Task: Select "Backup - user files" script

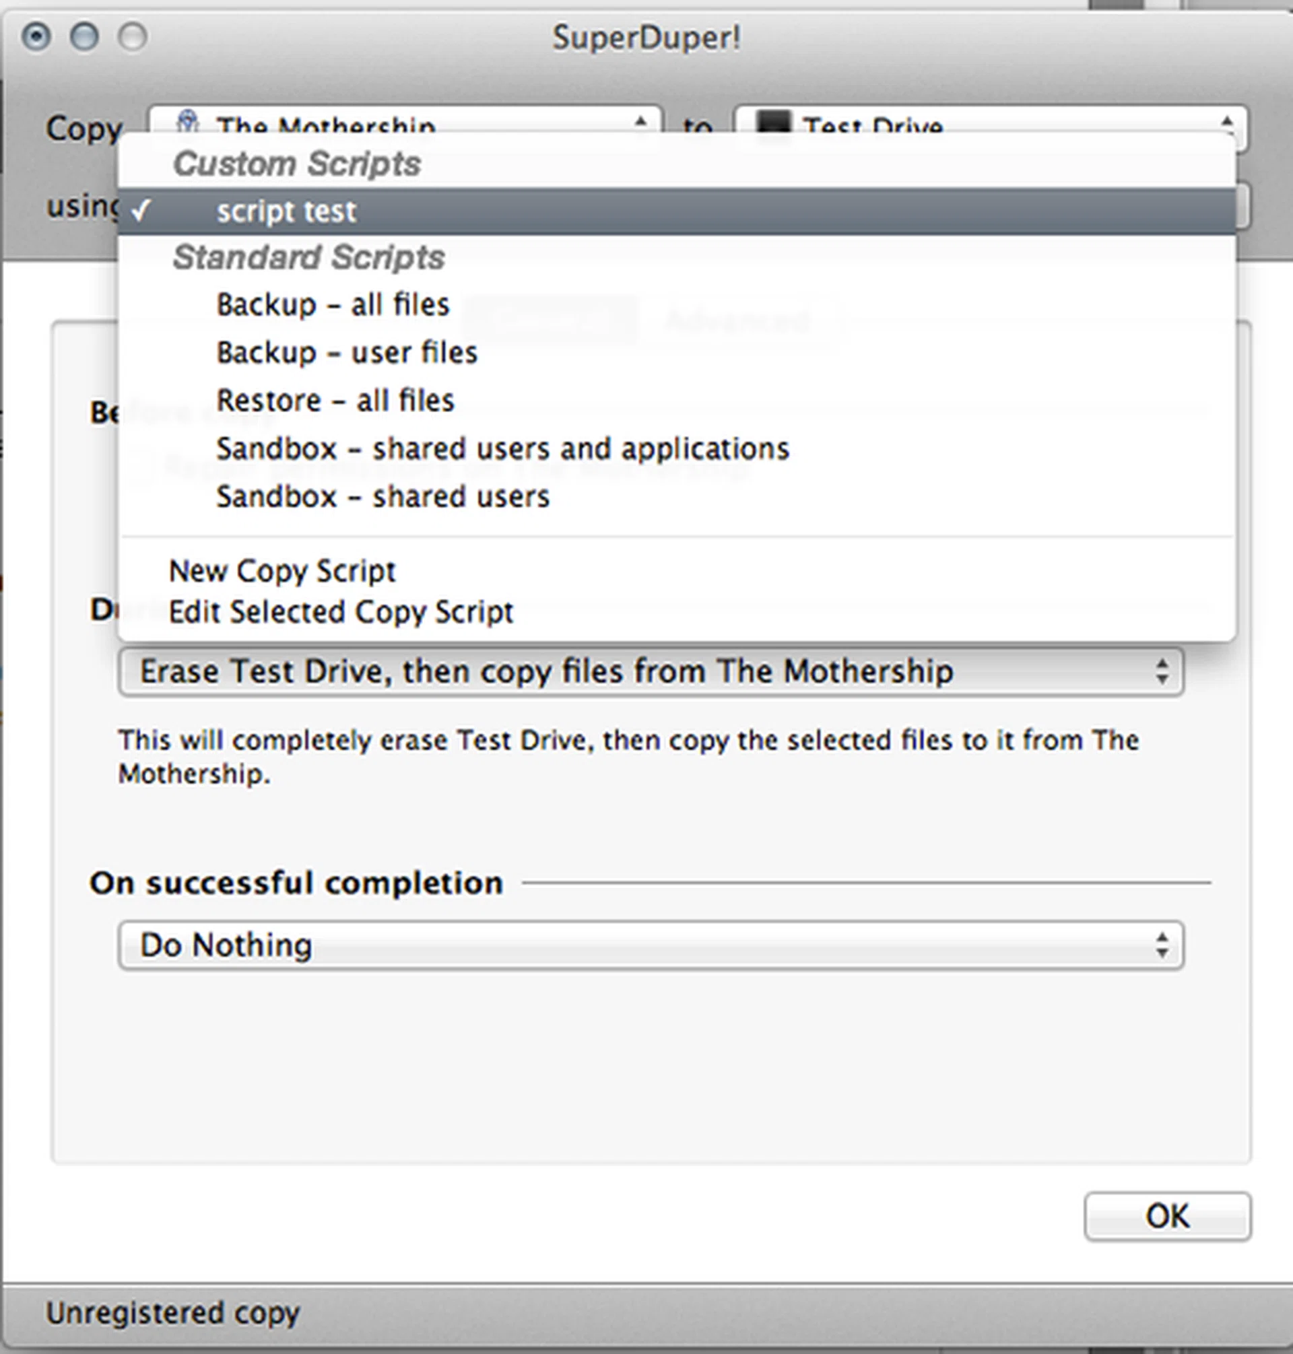Action: [x=346, y=352]
